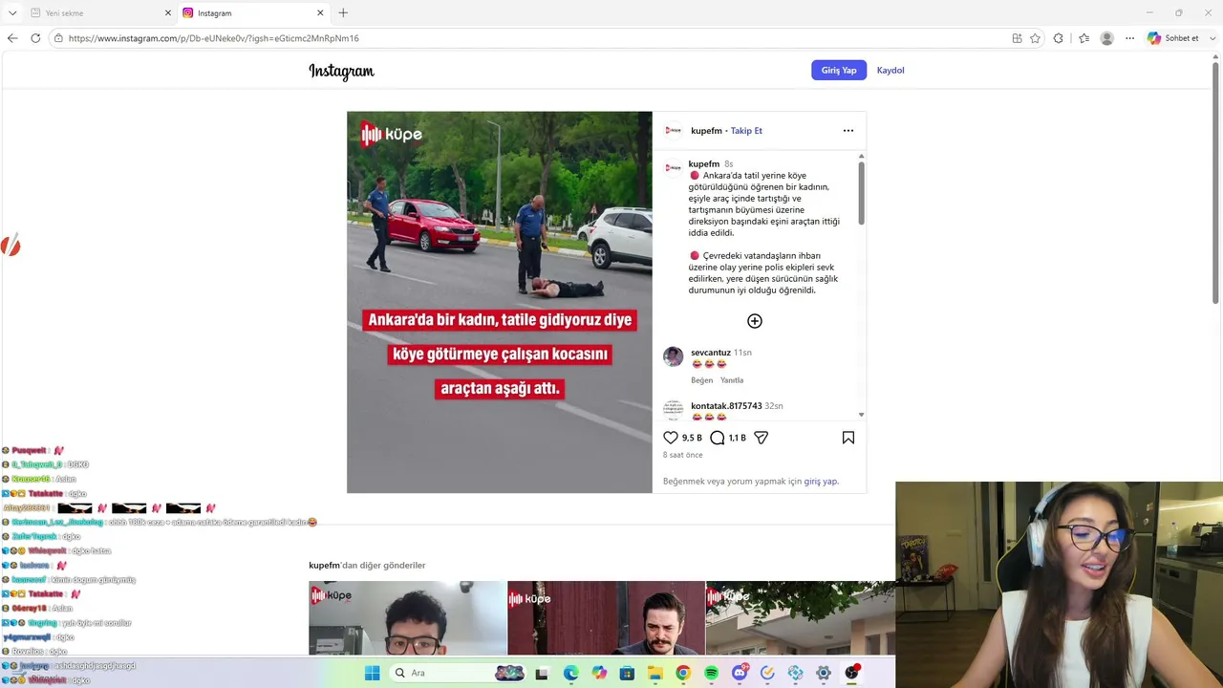
Task: Reply to sevcantuz's comment with Yanıtla
Action: click(x=732, y=380)
